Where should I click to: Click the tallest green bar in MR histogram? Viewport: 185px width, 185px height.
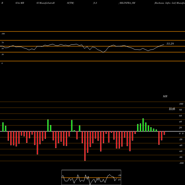click(x=143, y=125)
